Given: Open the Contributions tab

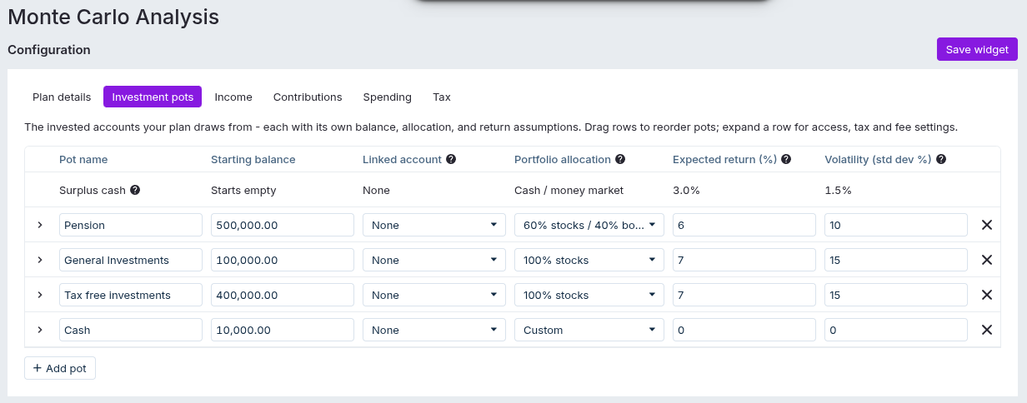Looking at the screenshot, I should 308,97.
